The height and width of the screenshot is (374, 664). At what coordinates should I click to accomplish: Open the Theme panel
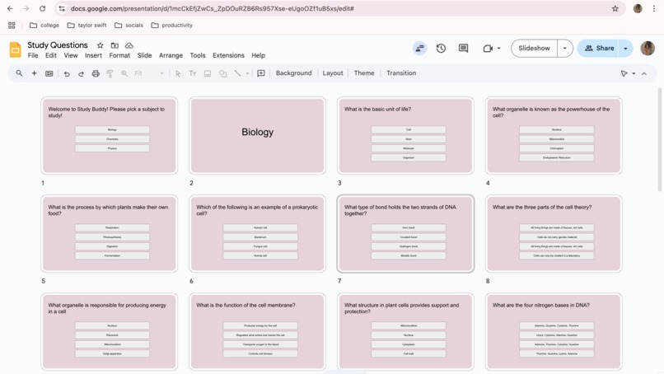364,72
